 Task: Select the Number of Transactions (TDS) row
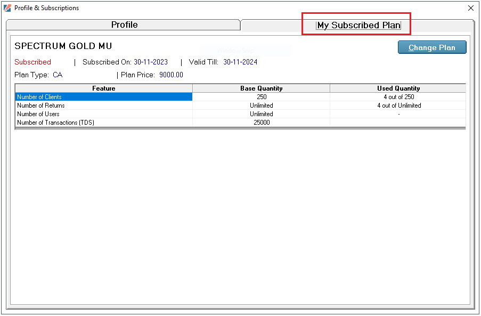coord(240,123)
